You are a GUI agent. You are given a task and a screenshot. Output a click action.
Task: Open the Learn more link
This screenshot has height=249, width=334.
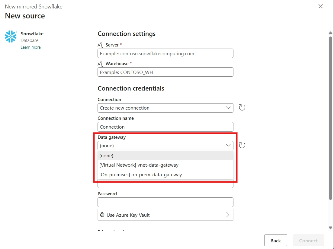coord(31,47)
